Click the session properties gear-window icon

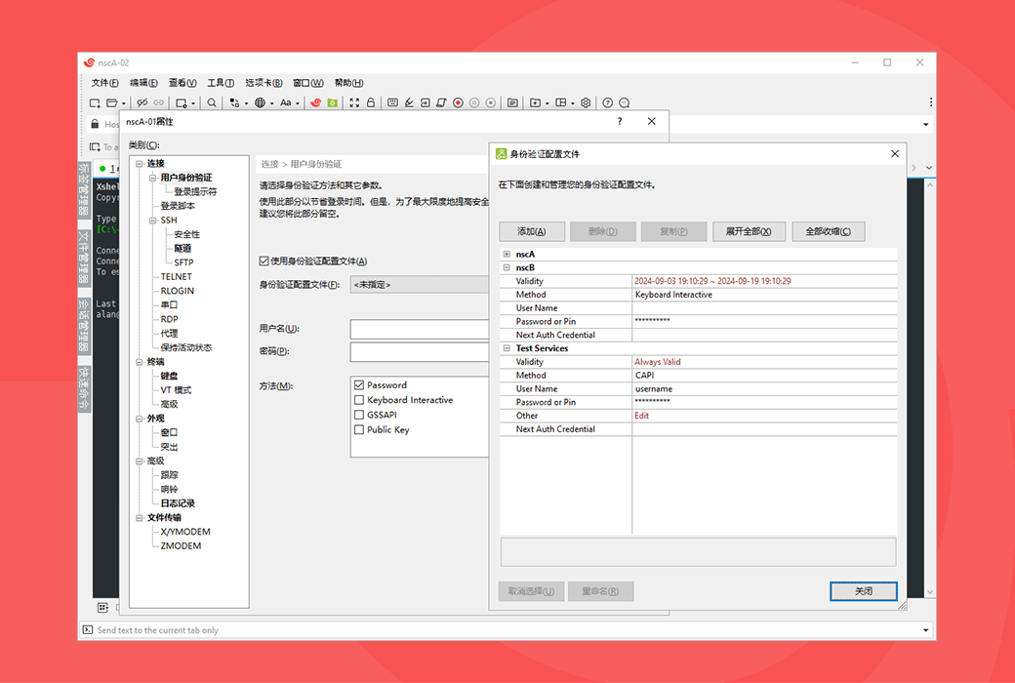[x=182, y=102]
